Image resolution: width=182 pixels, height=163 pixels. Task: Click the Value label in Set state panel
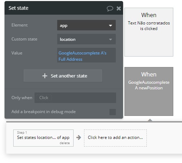17,53
